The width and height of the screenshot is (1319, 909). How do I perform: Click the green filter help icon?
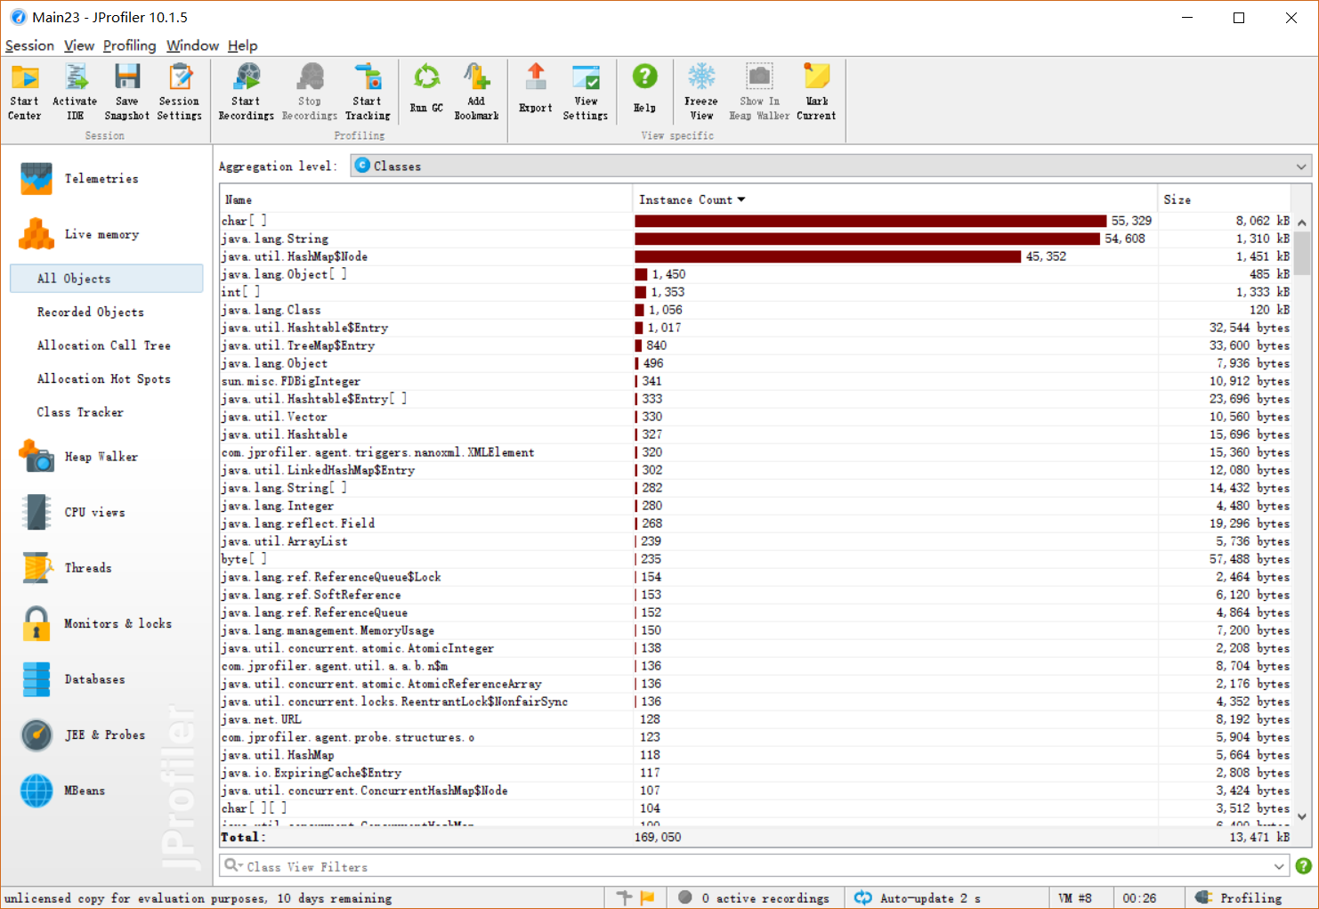pos(1303,866)
